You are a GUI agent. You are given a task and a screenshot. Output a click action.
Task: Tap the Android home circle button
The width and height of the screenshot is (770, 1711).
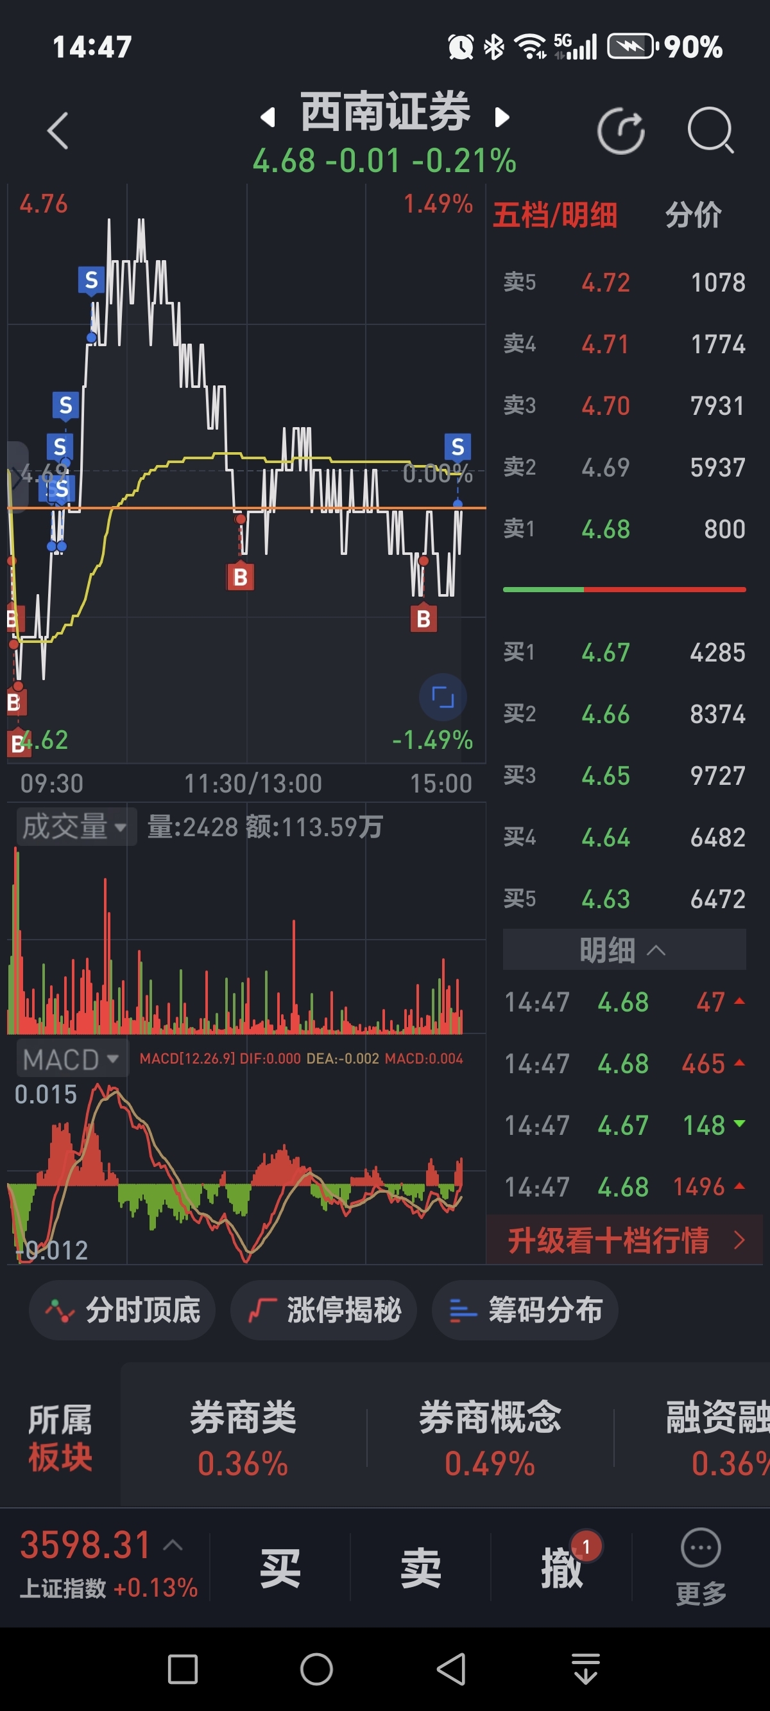(316, 1669)
